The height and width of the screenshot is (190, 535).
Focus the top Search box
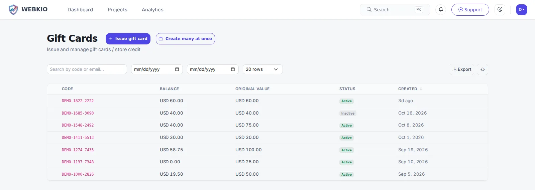pos(395,10)
